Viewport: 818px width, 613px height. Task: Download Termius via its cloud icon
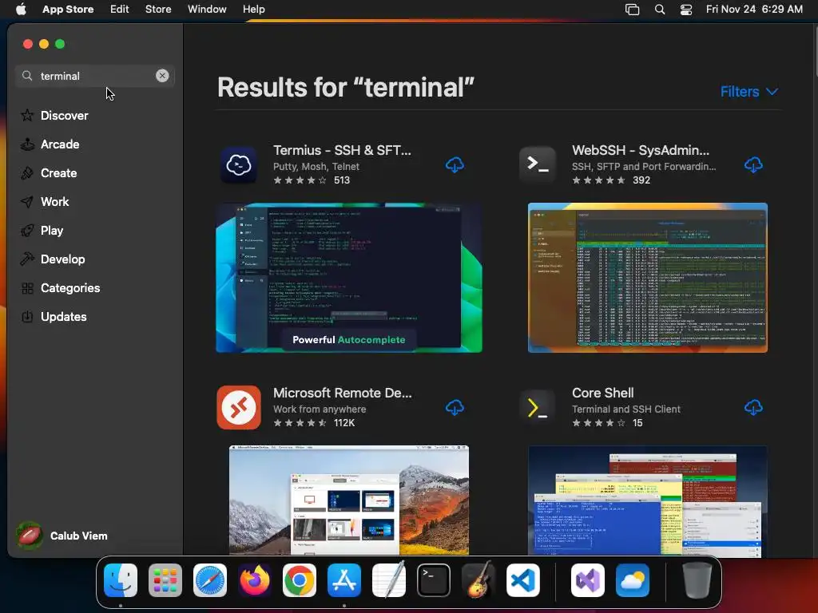(455, 165)
